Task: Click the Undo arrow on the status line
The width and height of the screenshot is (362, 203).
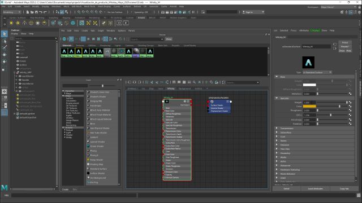Action: 41,12
